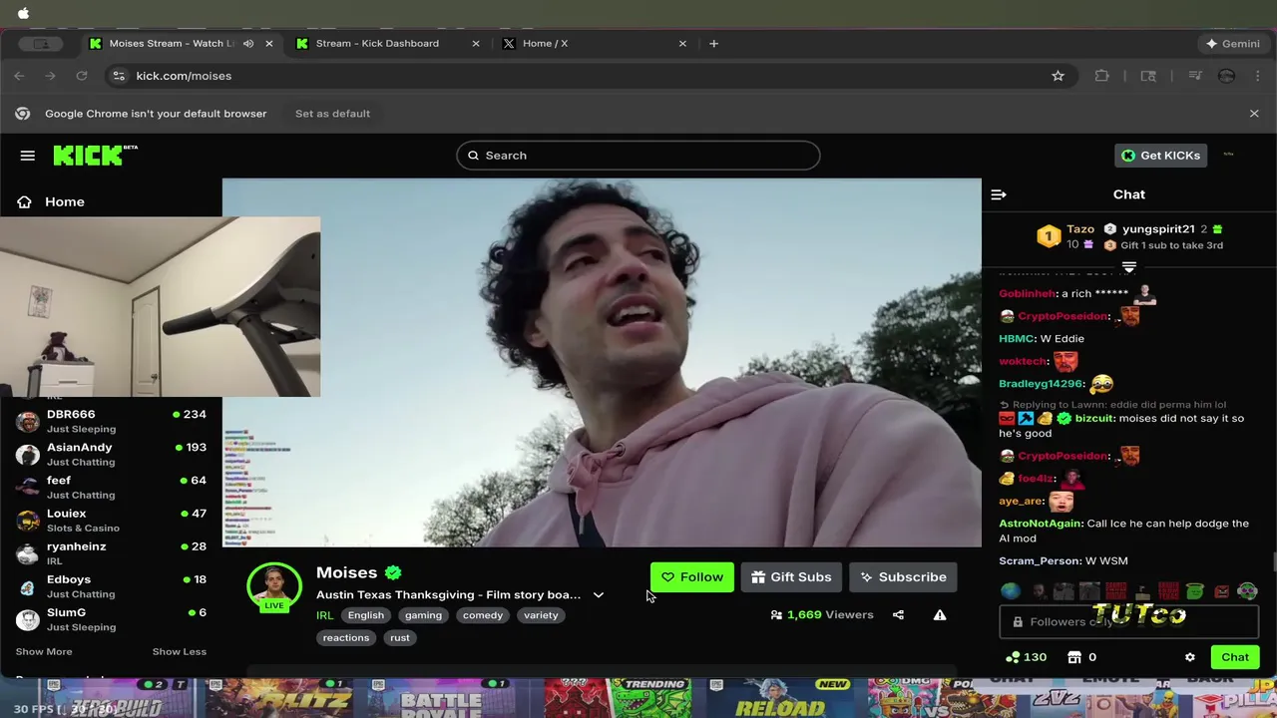Viewport: 1277px width, 718px height.
Task: Open Gemini in Chrome
Action: click(1232, 43)
